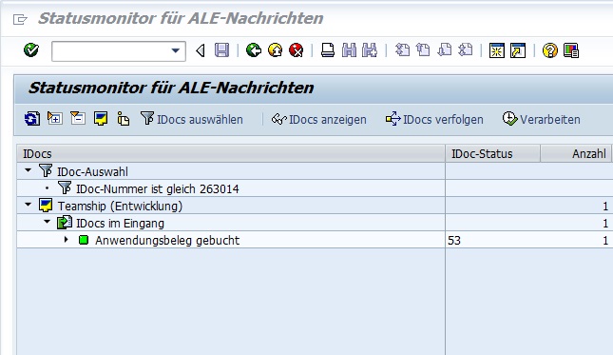Expand the Anwendungsbeleg gebucht node

(67, 239)
